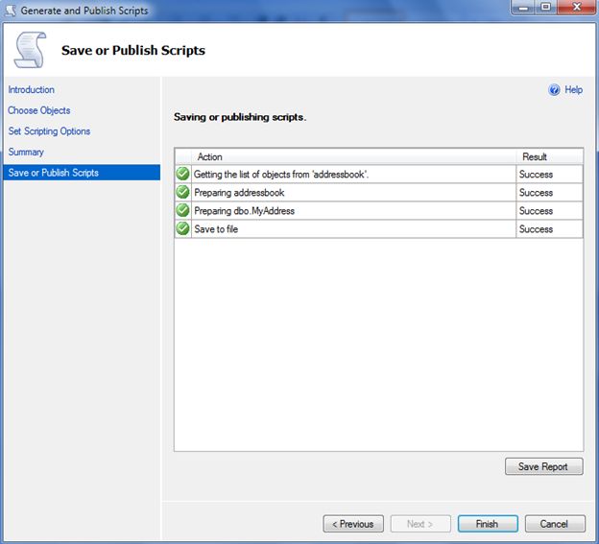The image size is (599, 544).
Task: Click Success result for Preparing addressbook row
Action: point(536,193)
